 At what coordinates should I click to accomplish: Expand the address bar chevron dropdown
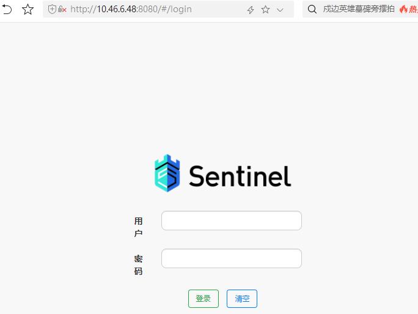[280, 10]
